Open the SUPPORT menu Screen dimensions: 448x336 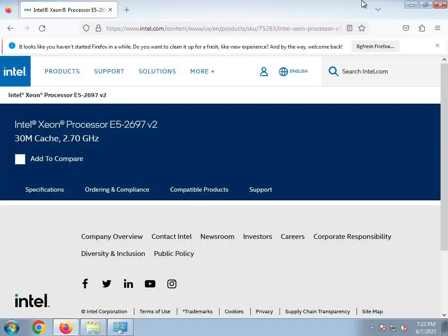click(x=109, y=71)
